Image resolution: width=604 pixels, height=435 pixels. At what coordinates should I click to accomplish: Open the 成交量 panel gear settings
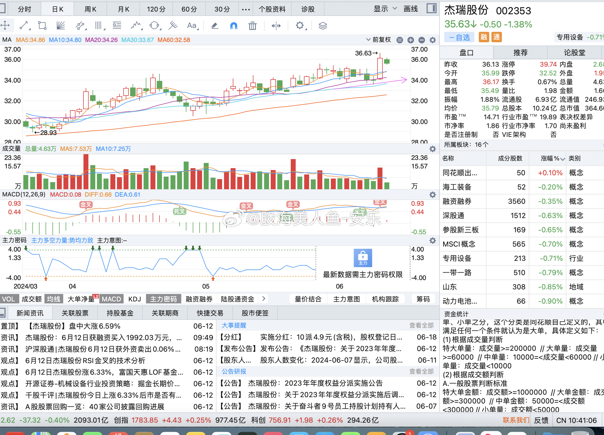coord(433,149)
